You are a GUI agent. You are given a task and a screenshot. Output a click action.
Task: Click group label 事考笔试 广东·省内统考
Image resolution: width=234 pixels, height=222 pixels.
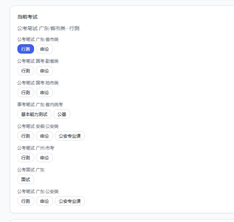click(x=40, y=105)
